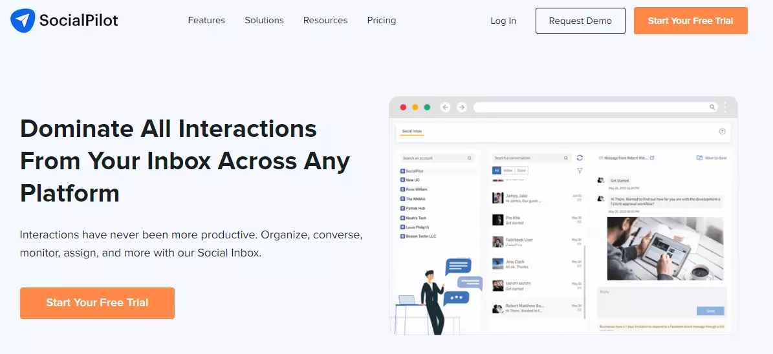Click the forward arrow in mockup browser
This screenshot has width=773, height=354.
(461, 107)
